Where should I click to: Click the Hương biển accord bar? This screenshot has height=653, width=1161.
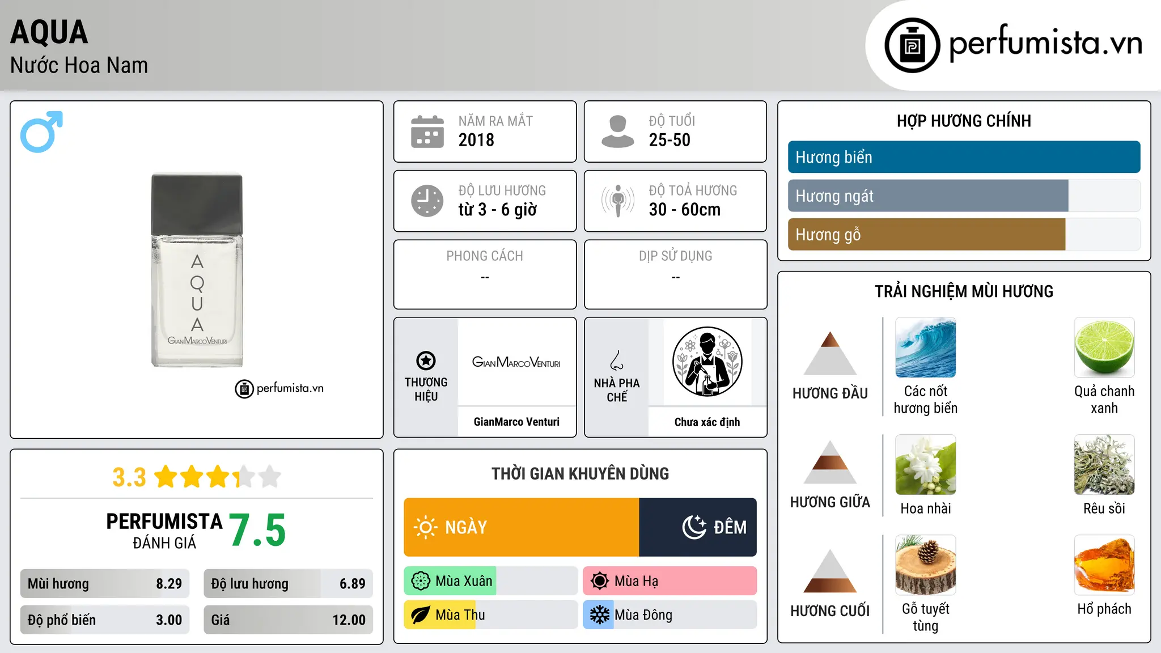964,157
